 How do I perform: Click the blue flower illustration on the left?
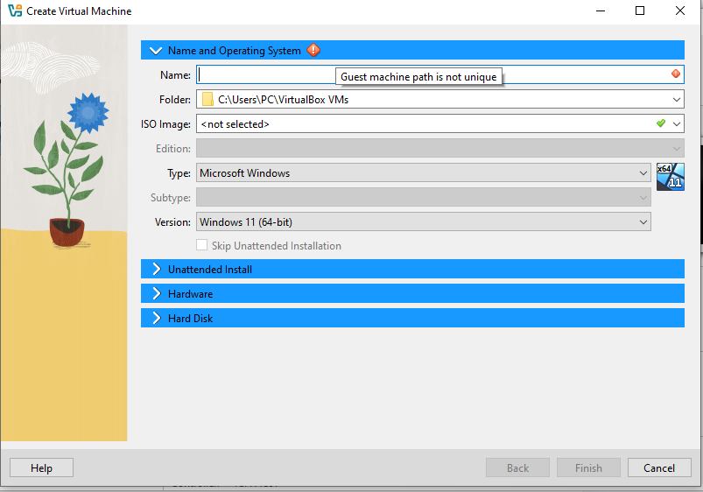click(x=86, y=113)
